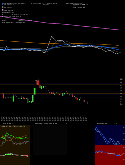The width and height of the screenshot is (125, 165).
Task: Click the blue 20 Day EMA legend swatch
Action: click(x=2, y=4)
